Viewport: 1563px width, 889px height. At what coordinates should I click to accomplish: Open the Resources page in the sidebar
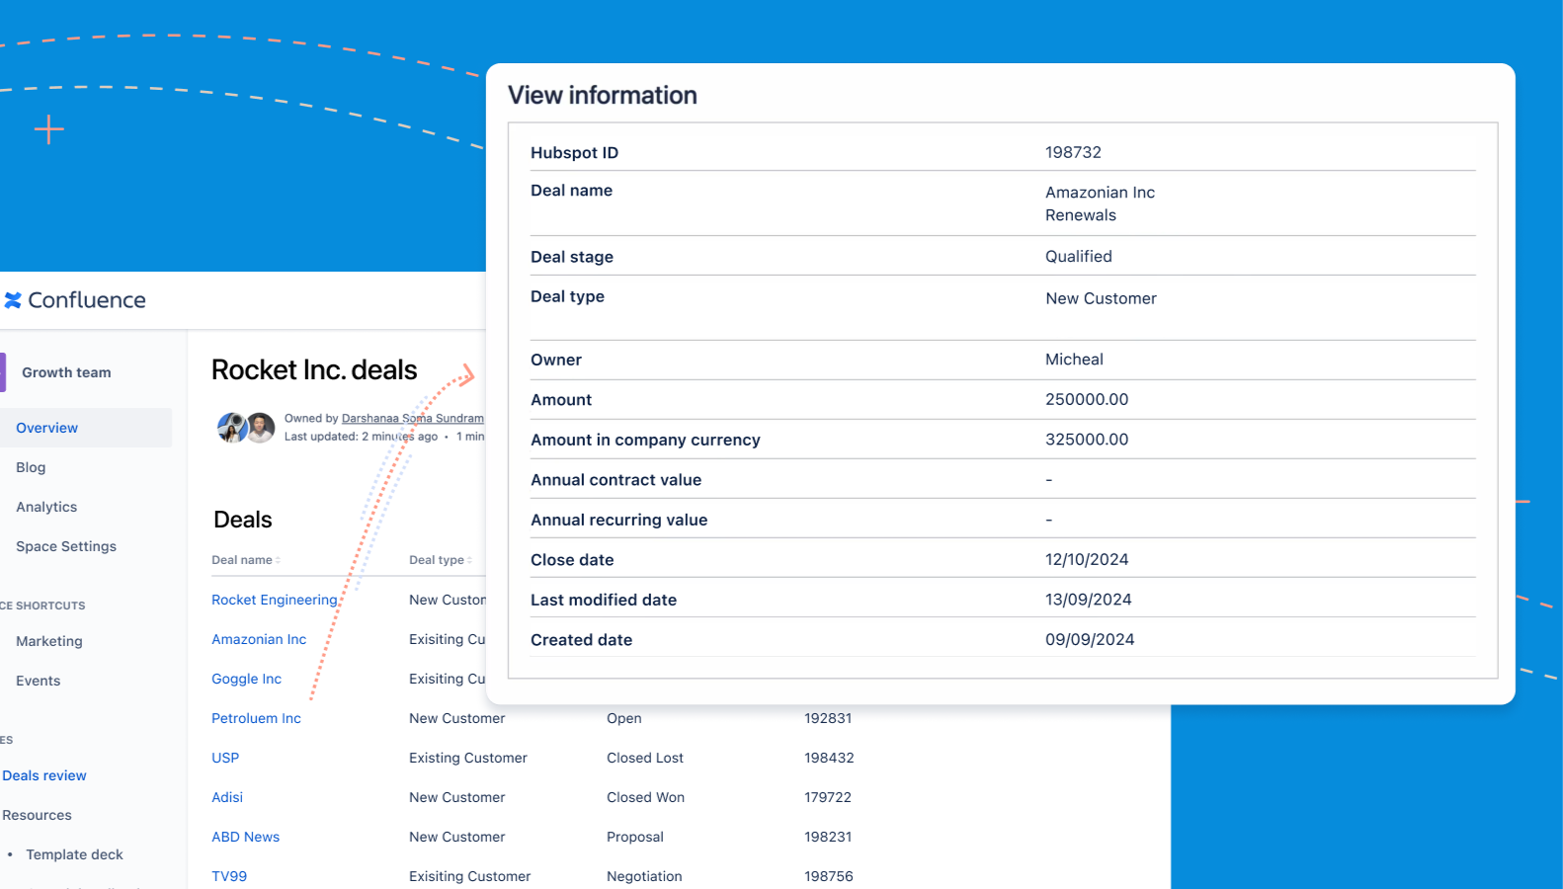[38, 815]
